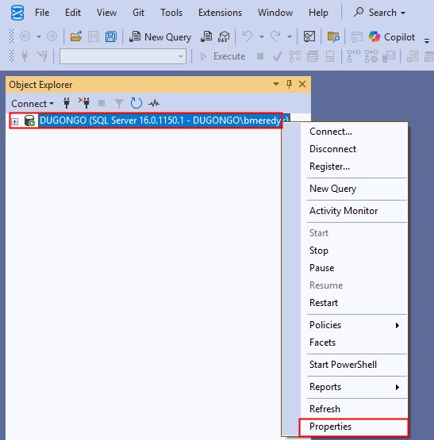Click the Redo arrow icon
The image size is (434, 440).
click(x=275, y=36)
